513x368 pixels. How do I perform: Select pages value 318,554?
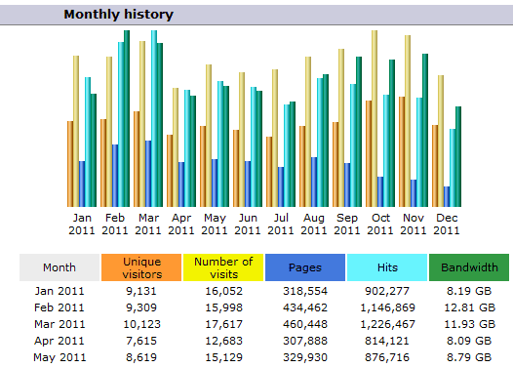[x=305, y=292]
